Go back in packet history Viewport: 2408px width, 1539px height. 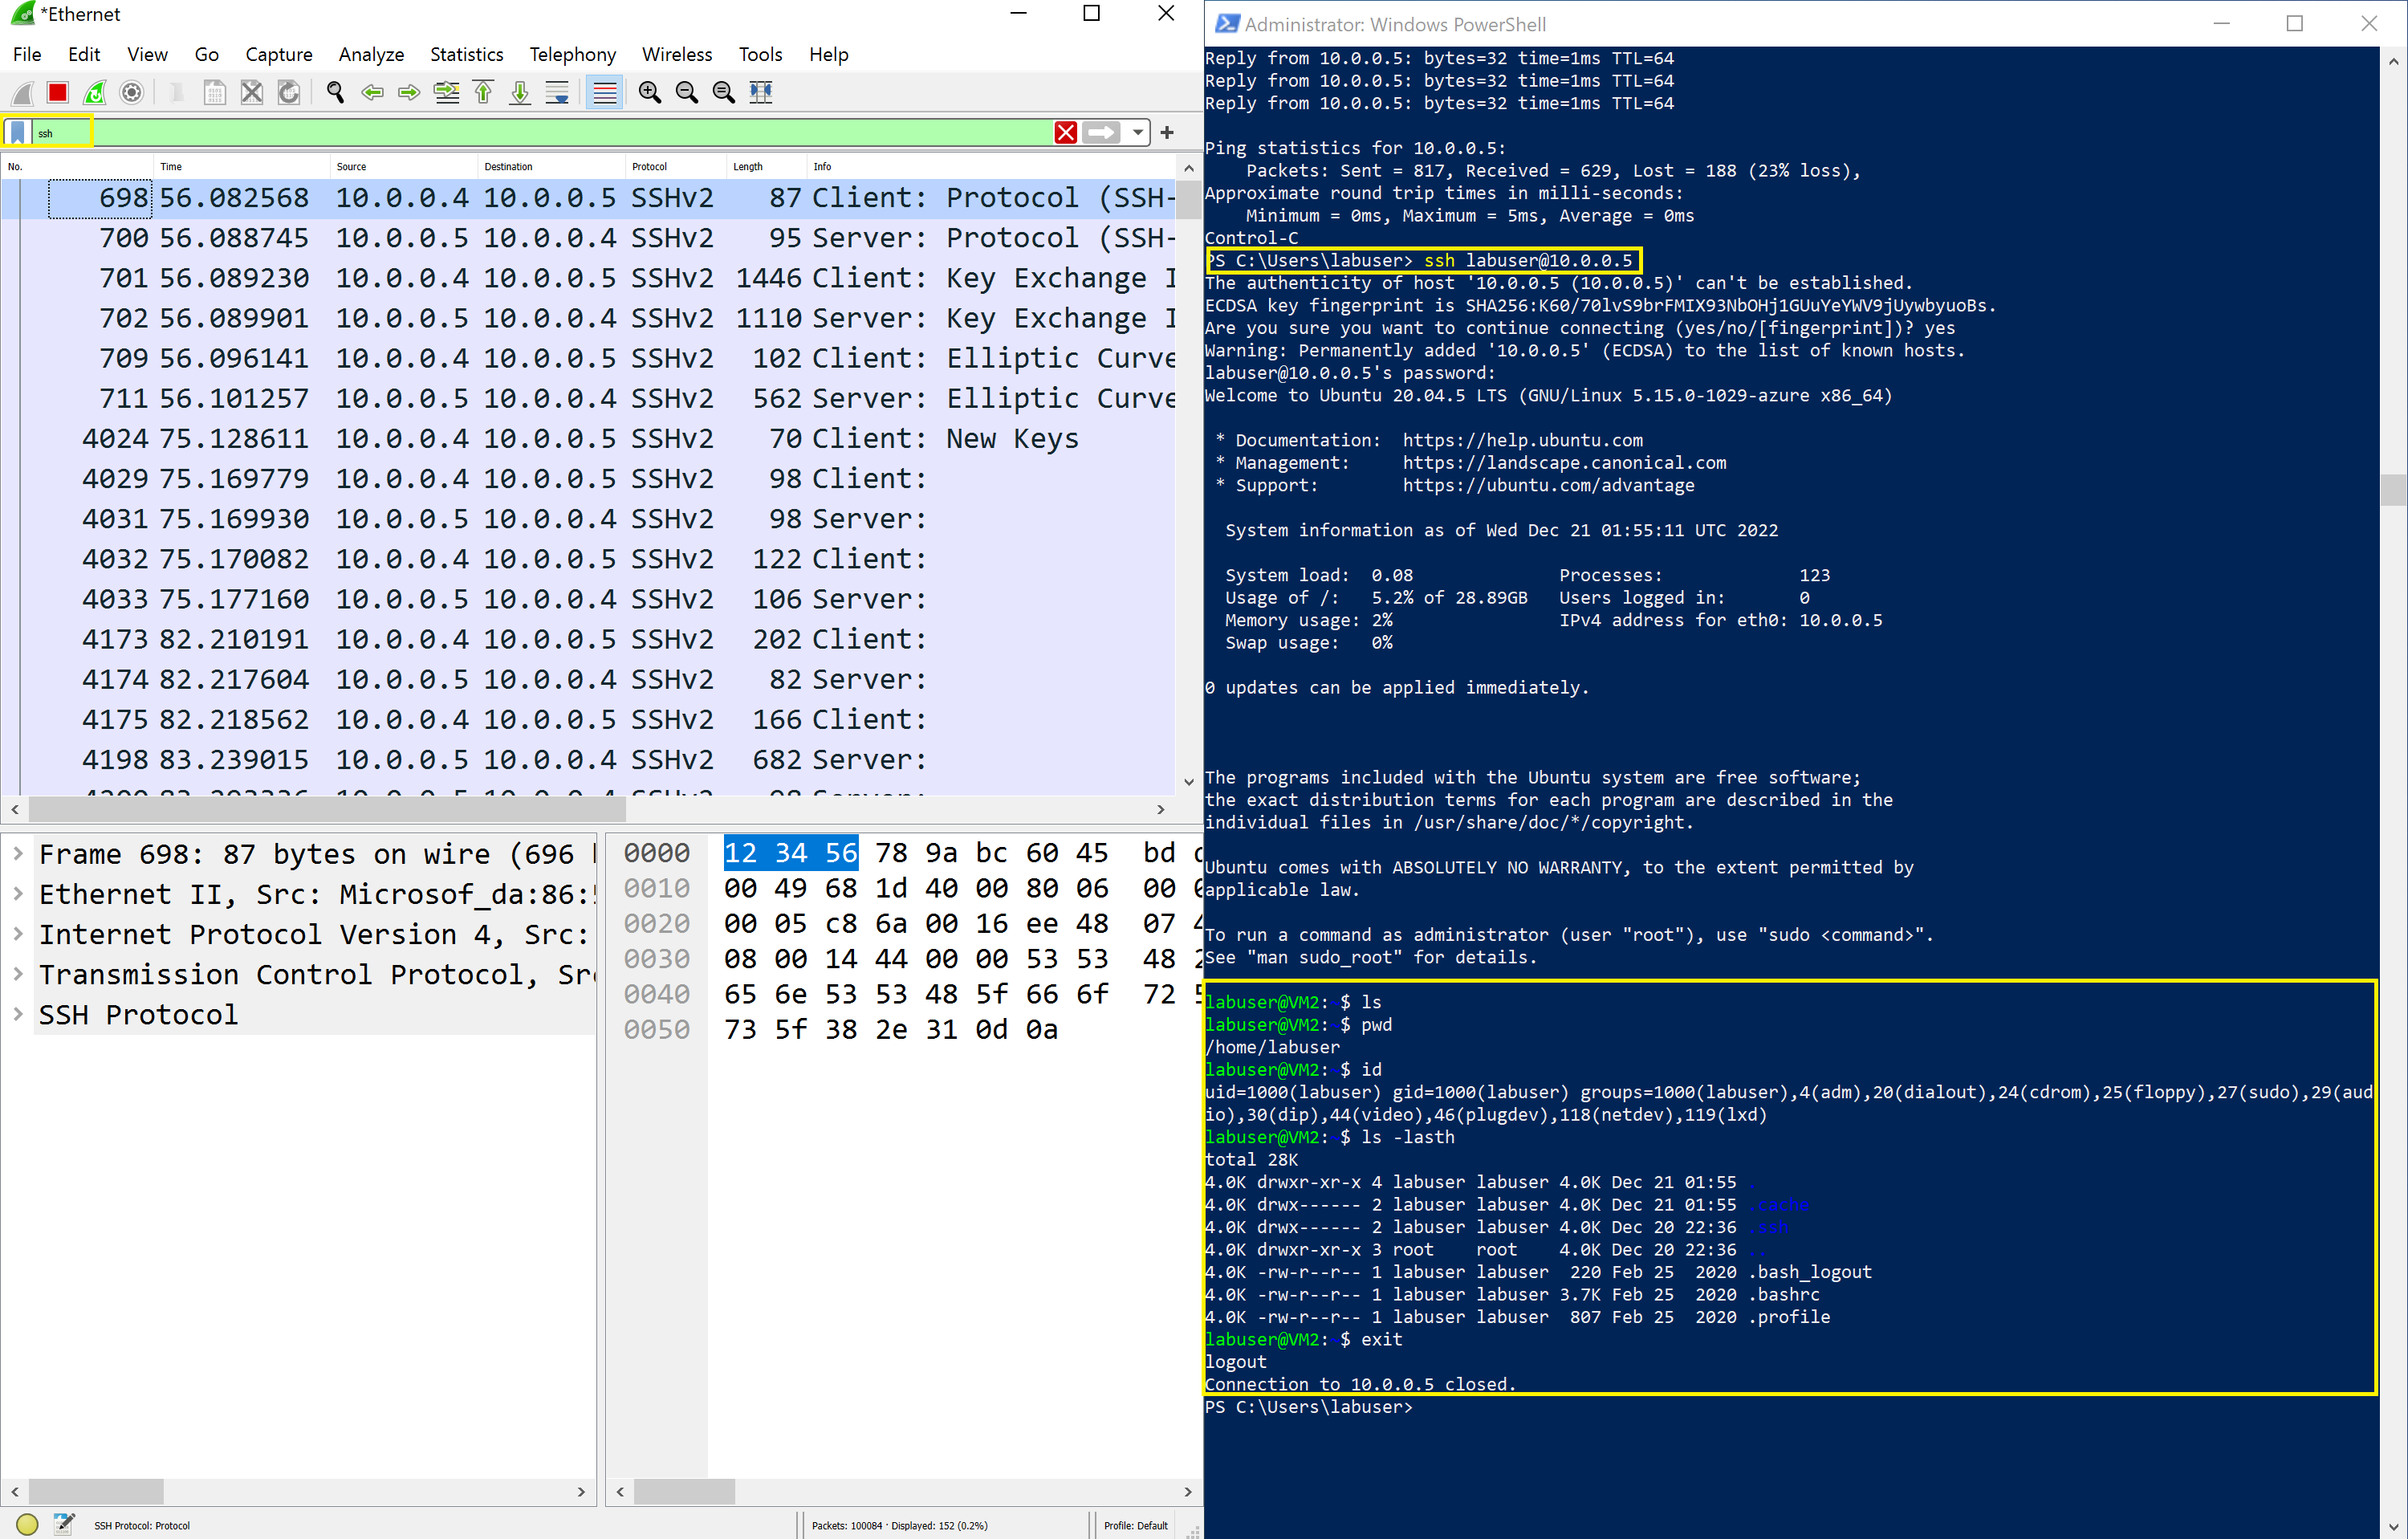[x=372, y=93]
